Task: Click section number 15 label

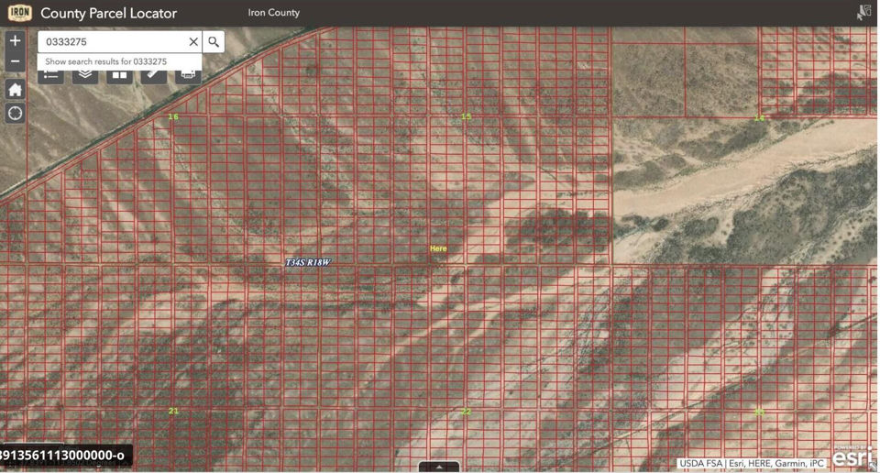Action: [x=466, y=116]
